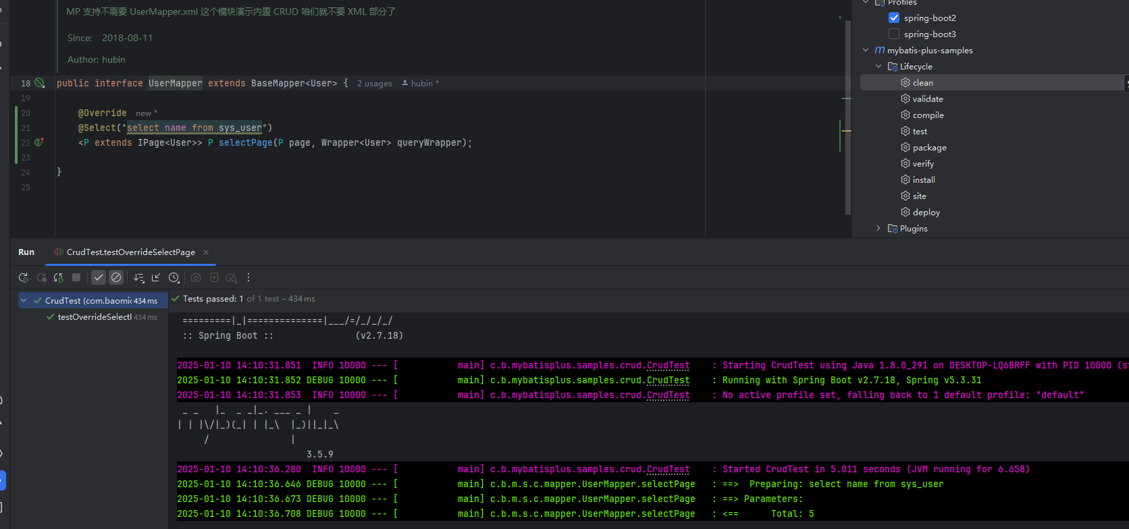Click the Stop run square icon
Image resolution: width=1129 pixels, height=529 pixels.
click(76, 277)
